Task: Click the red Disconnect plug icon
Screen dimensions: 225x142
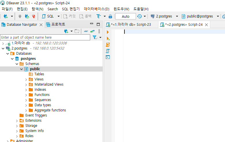Action: [34, 16]
